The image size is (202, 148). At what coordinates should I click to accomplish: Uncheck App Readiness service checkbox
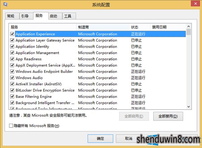tap(12, 59)
